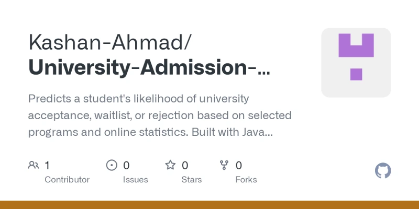Click the forks count number 0
The width and height of the screenshot is (419, 209).
(x=239, y=166)
